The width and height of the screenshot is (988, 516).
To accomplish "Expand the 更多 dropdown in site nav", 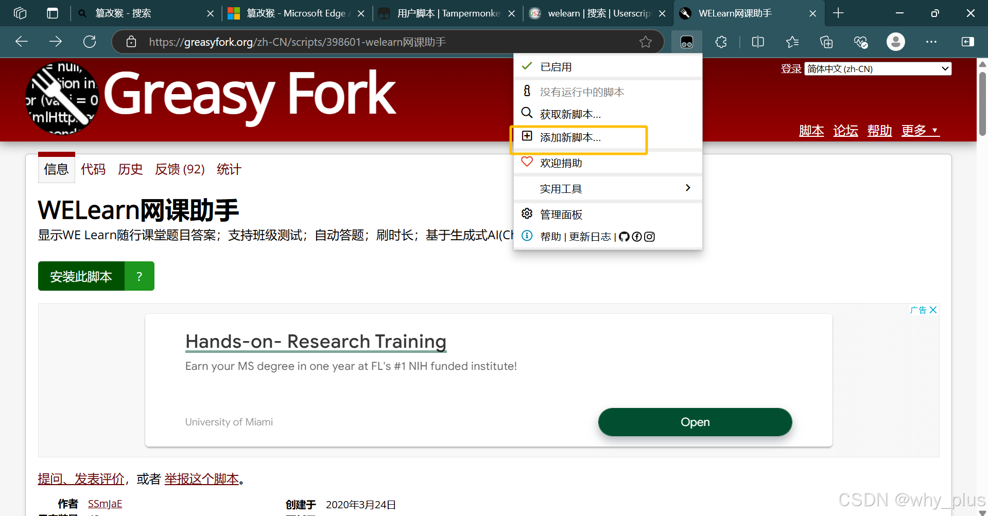I will pos(920,131).
